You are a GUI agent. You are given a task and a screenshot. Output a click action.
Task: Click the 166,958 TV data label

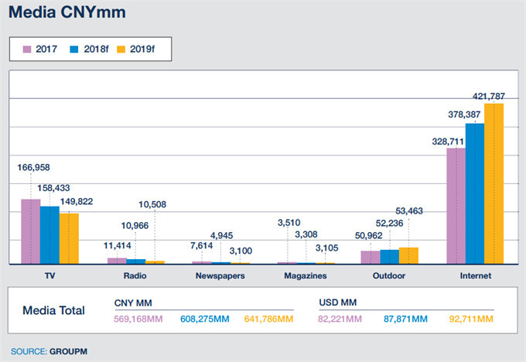(x=34, y=167)
